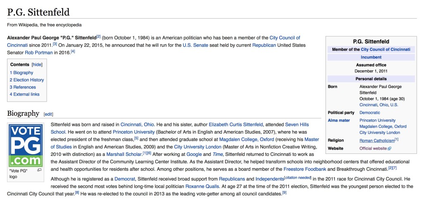The height and width of the screenshot is (203, 423).
Task: Open the Rob Portman link
Action: click(x=38, y=53)
